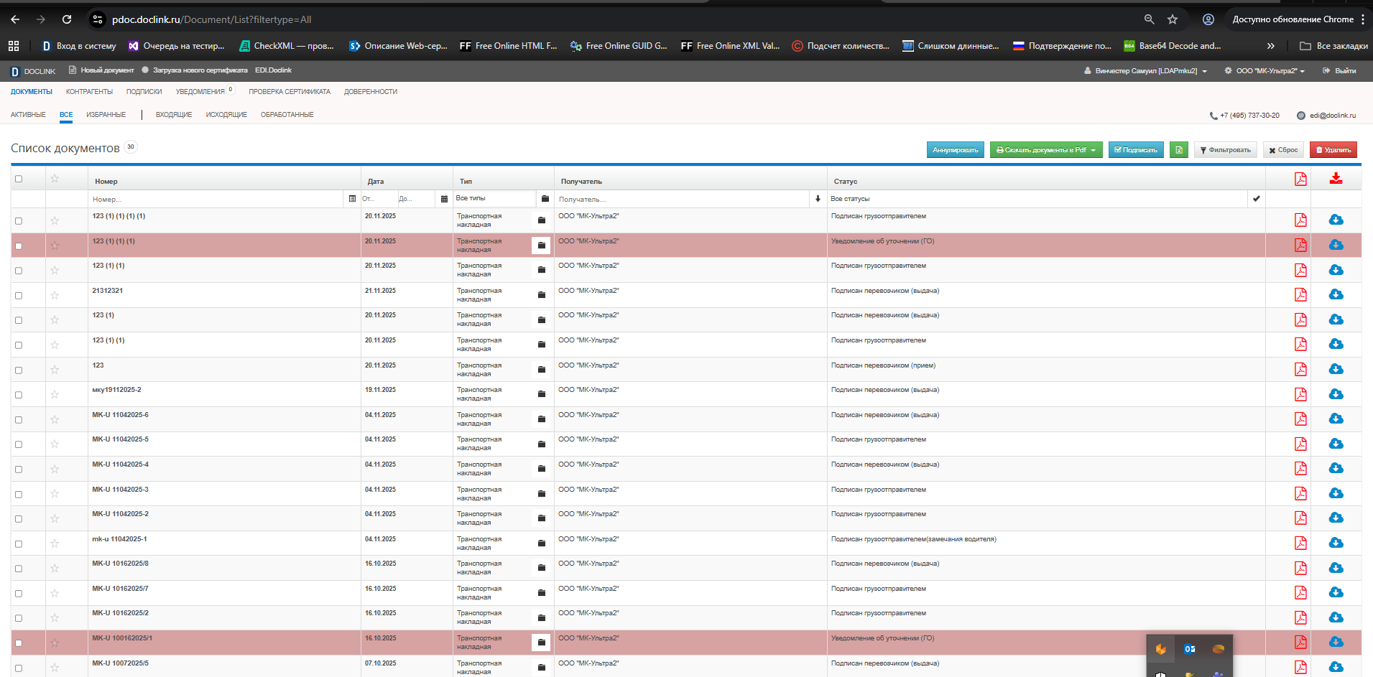Open the Доверенности section
The image size is (1373, 677).
coord(371,92)
